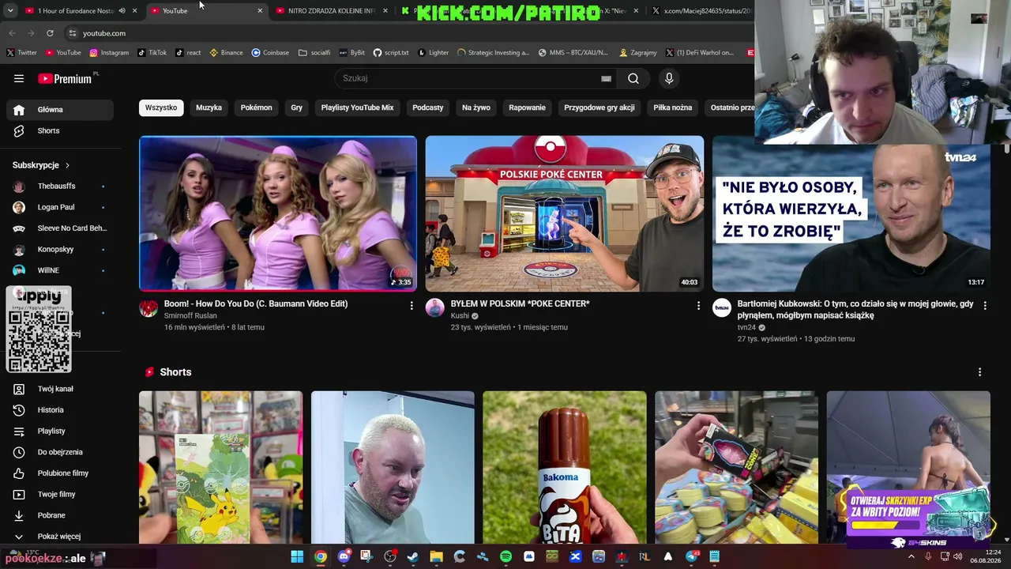This screenshot has height=569, width=1011.
Task: Open the socialfi bookmarks folder
Action: (x=315, y=53)
